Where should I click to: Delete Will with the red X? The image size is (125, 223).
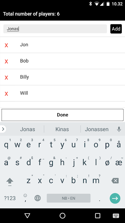point(6,94)
